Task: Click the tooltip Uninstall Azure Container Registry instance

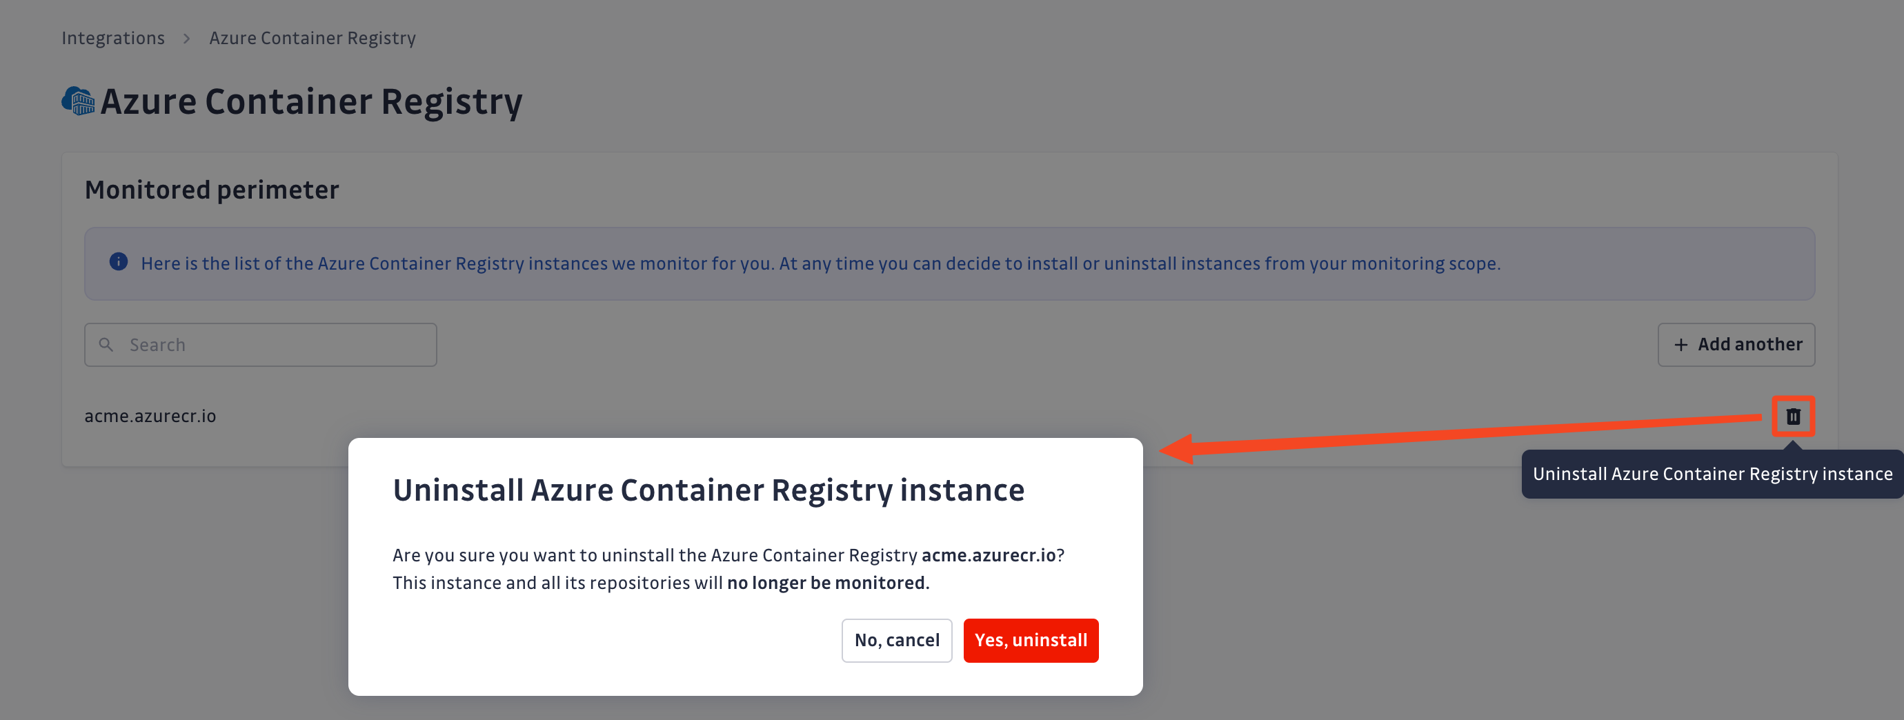Action: point(1712,474)
